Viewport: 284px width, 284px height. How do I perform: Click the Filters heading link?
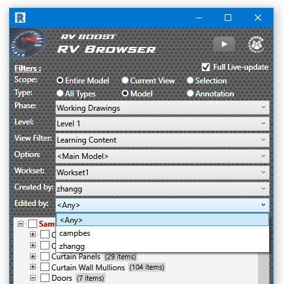27,68
